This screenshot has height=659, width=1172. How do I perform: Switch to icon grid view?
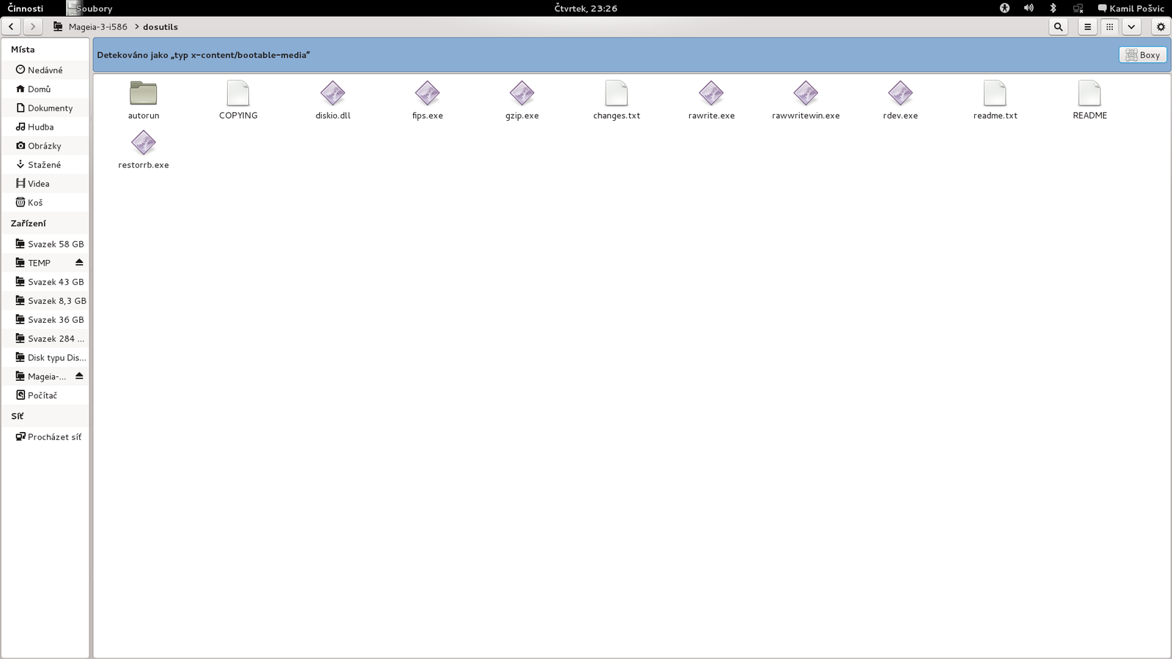1110,27
